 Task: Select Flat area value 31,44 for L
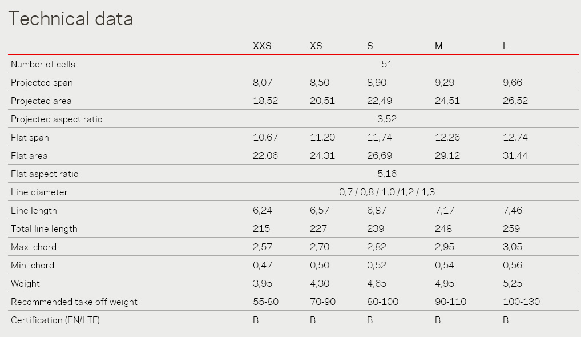click(x=515, y=156)
